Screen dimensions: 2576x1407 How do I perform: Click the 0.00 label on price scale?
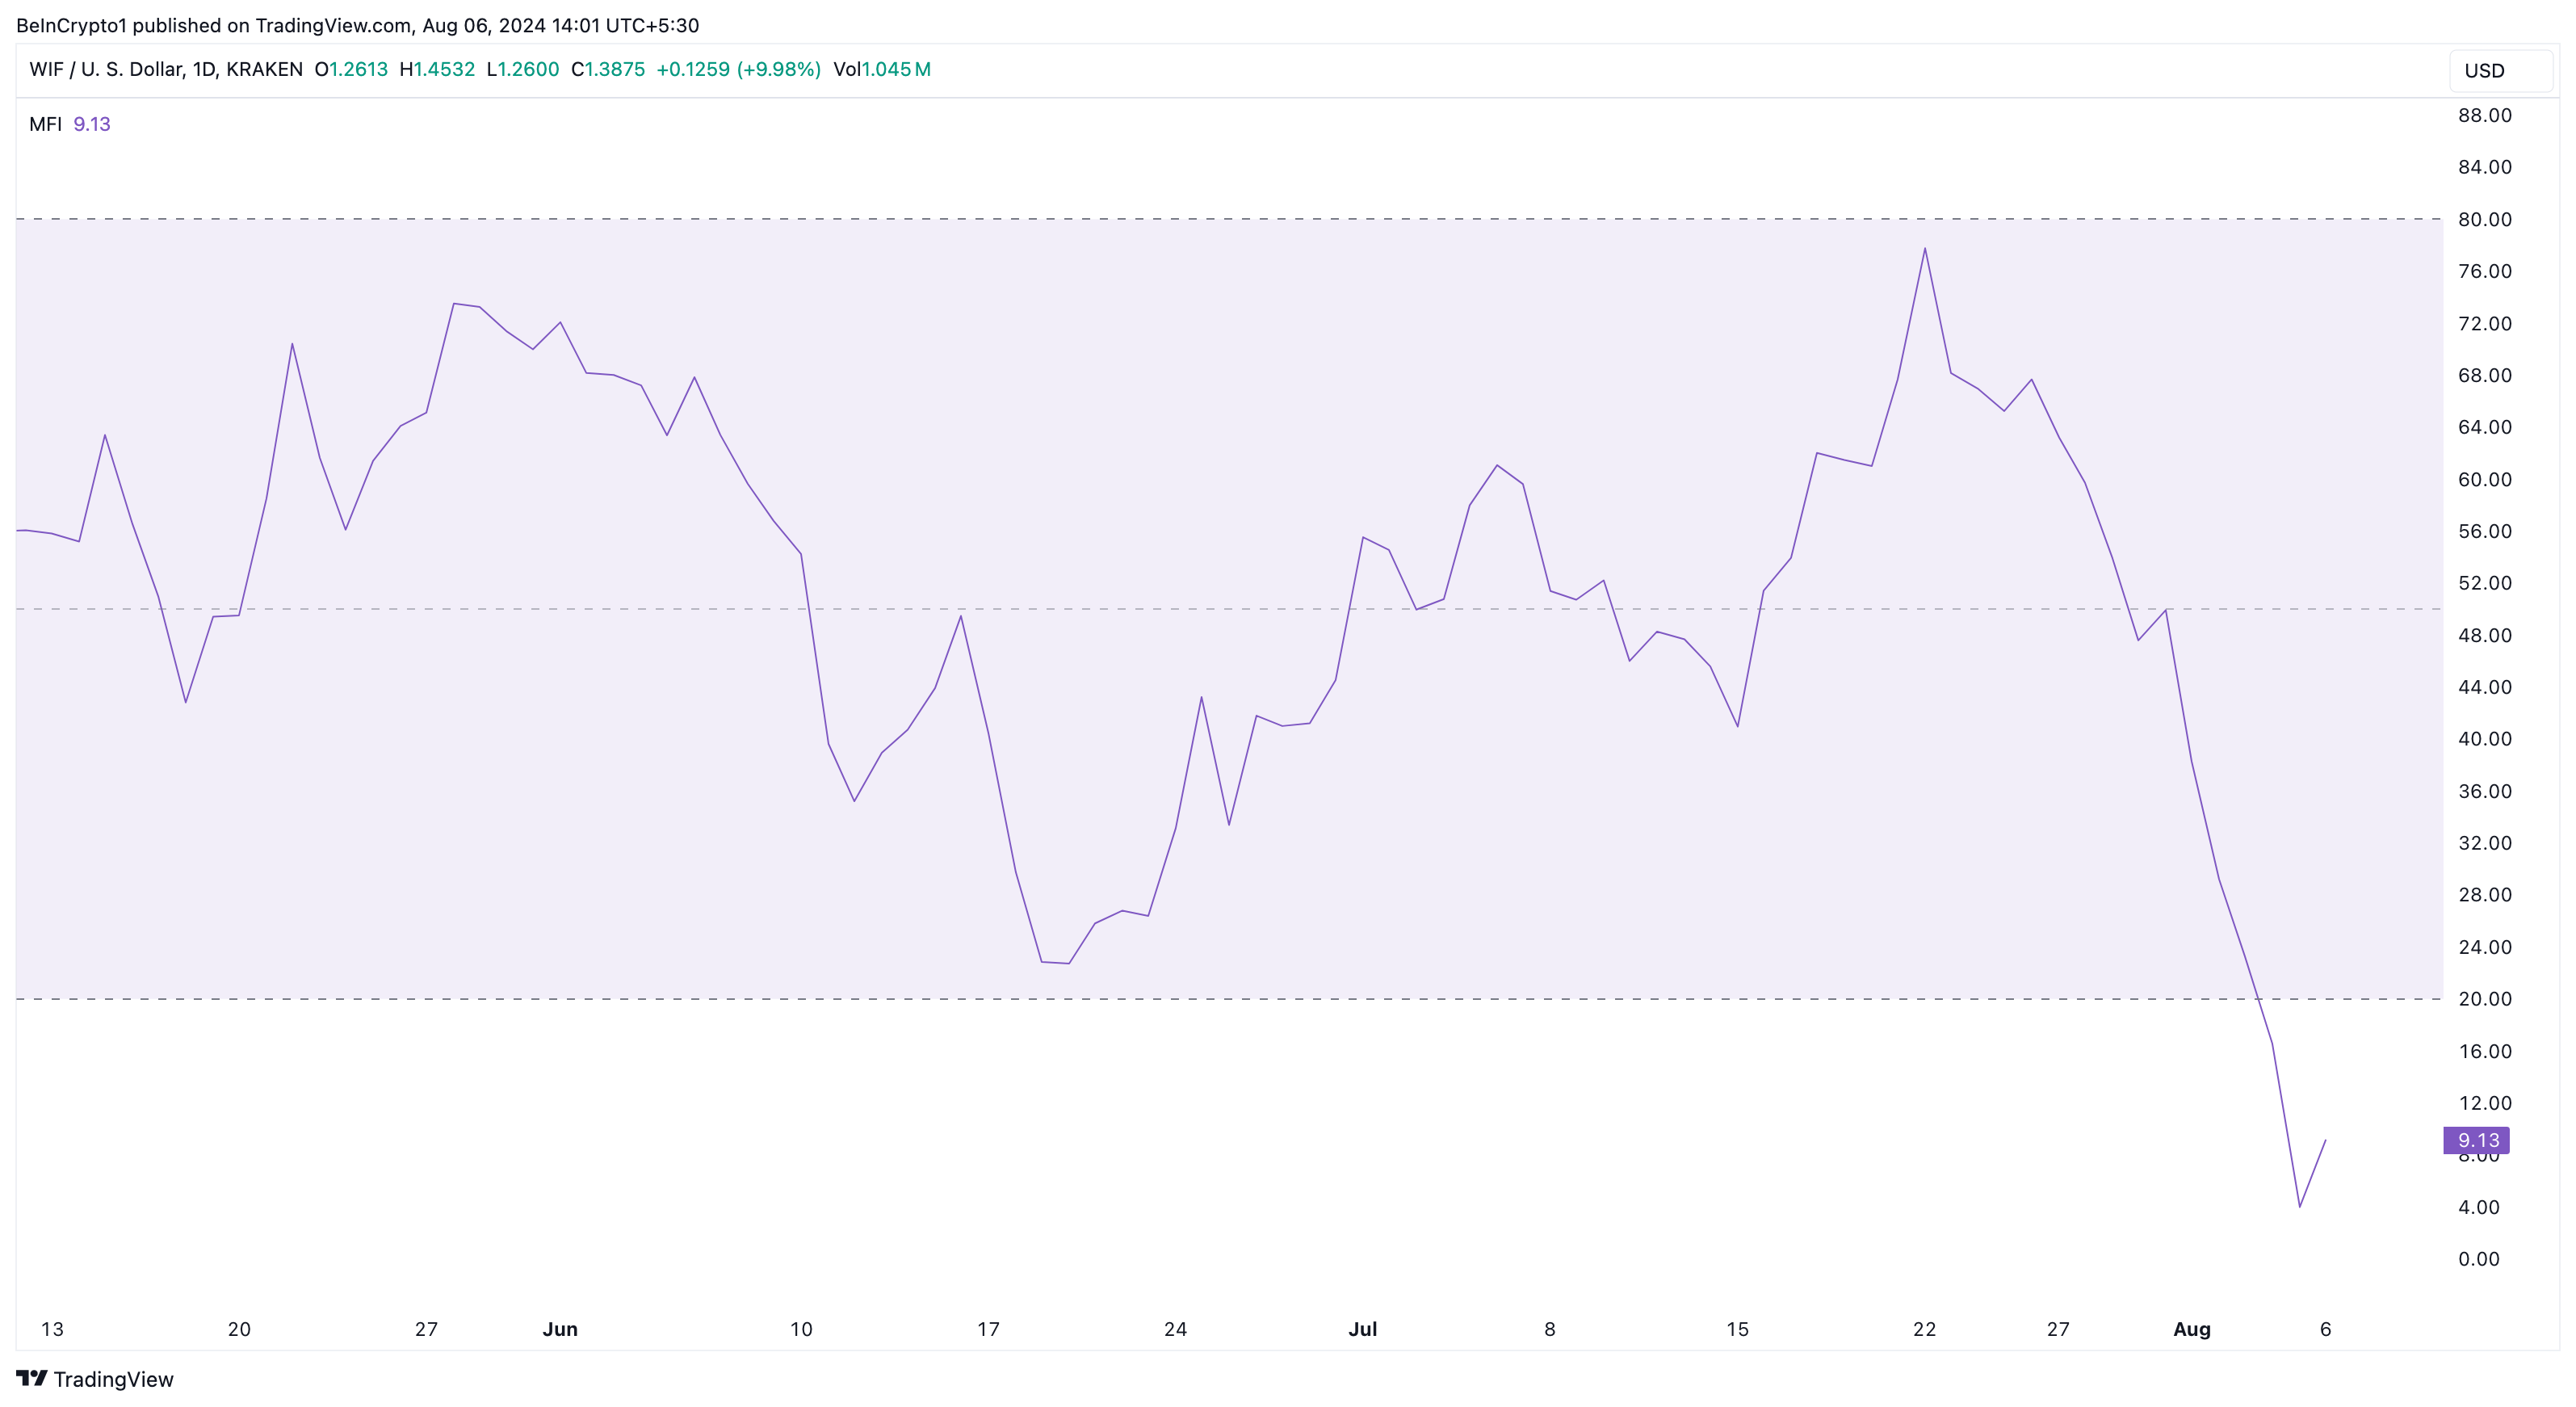(2478, 1259)
